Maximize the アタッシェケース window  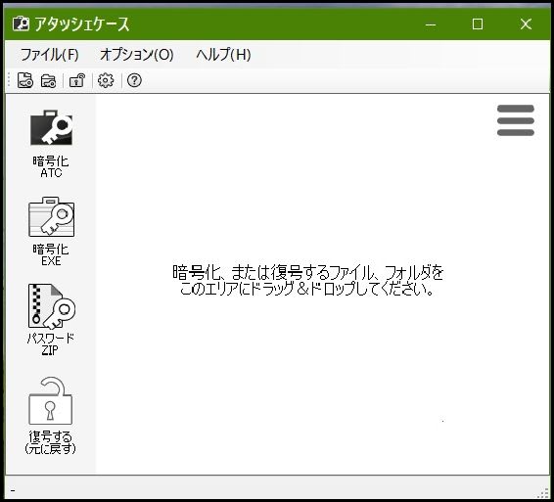(x=478, y=24)
